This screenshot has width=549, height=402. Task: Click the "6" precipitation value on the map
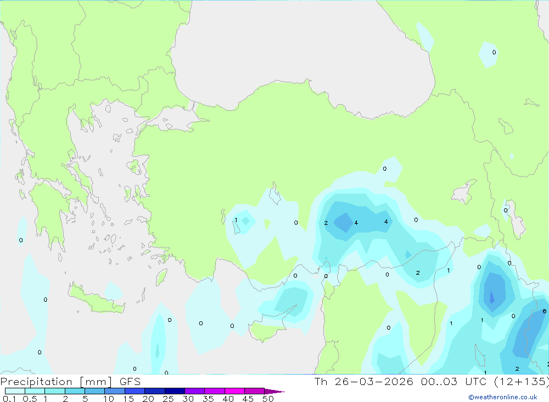tap(545, 311)
